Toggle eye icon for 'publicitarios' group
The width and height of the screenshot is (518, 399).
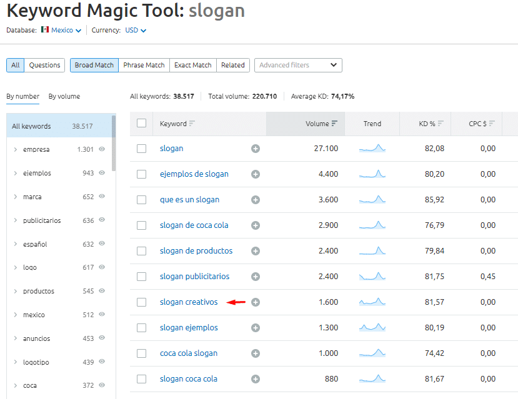(102, 219)
